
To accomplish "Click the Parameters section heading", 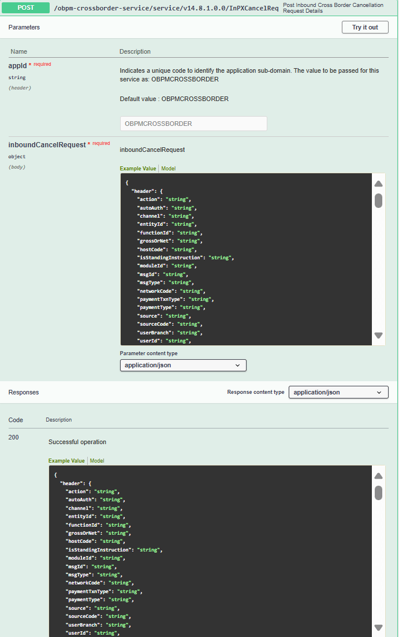I will coord(24,27).
